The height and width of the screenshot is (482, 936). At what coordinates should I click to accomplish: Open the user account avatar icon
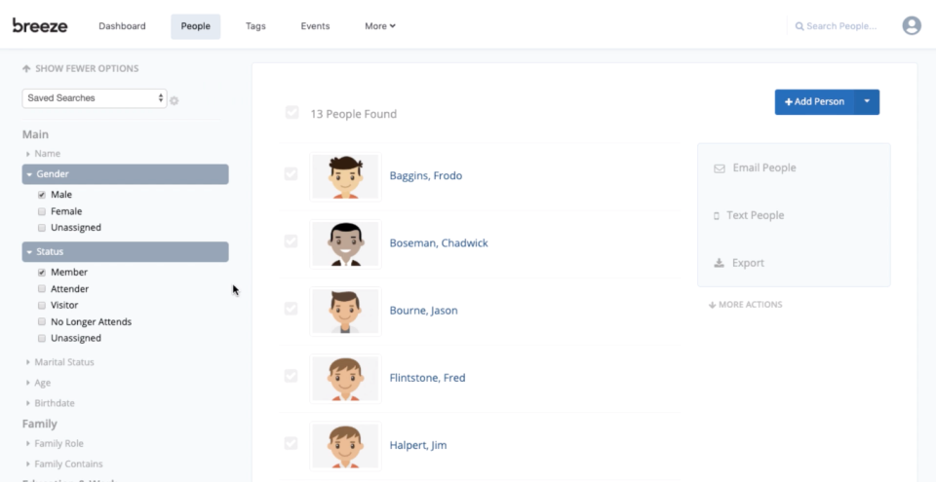911,25
